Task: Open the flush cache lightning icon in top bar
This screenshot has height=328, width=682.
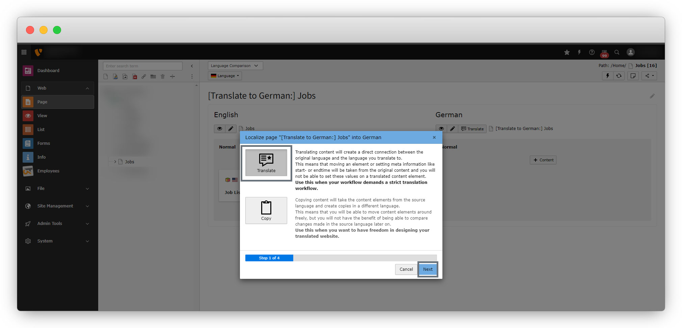Action: 579,52
